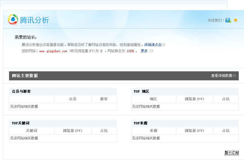
Task: Select the TOP来源 section title
Action: (x=141, y=123)
